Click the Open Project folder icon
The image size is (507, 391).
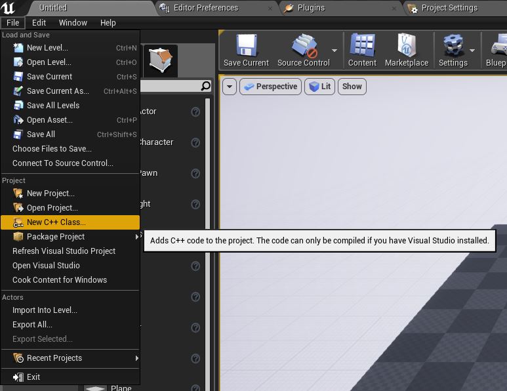(18, 207)
